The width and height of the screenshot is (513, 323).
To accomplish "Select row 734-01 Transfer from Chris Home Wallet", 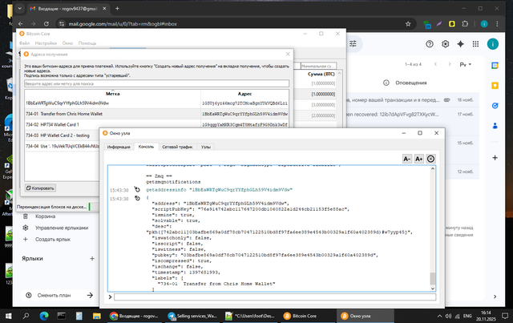I will (157, 114).
